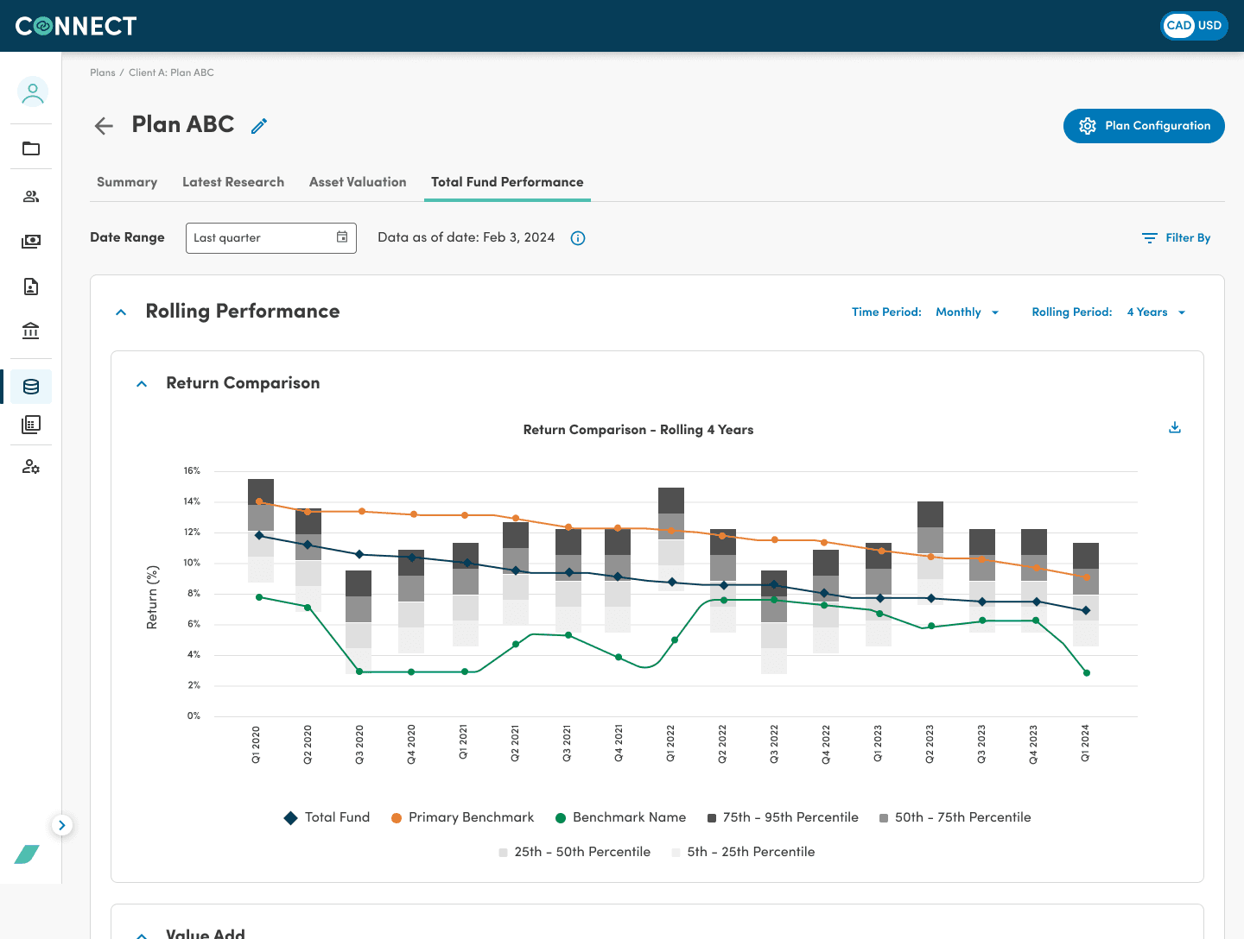Open the Time Period Monthly dropdown
Viewport: 1244px width, 939px height.
click(968, 312)
